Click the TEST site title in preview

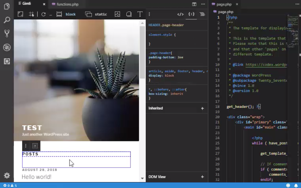32,128
